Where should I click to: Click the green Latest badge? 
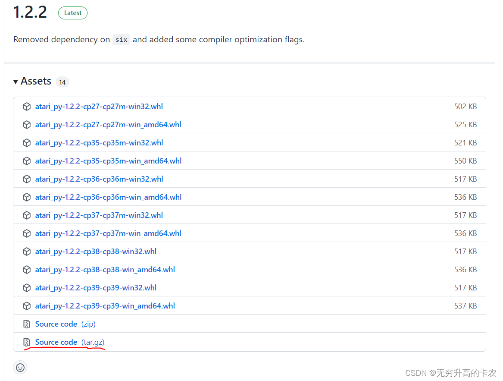click(x=73, y=13)
